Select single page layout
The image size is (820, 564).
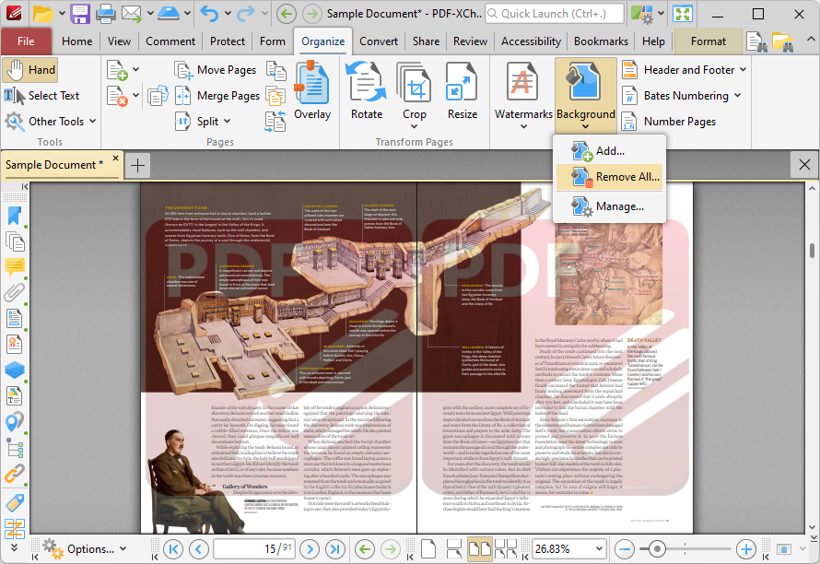[x=428, y=549]
